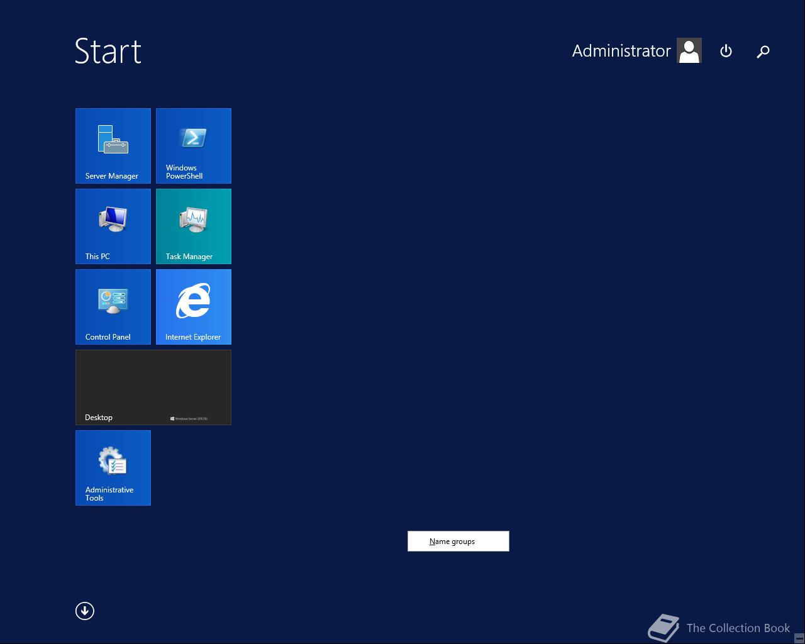Viewport: 805px width, 644px height.
Task: Open the Control Panel tile
Action: point(113,307)
